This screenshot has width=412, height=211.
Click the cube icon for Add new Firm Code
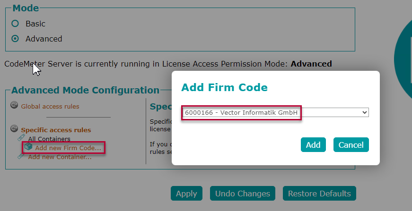click(28, 147)
